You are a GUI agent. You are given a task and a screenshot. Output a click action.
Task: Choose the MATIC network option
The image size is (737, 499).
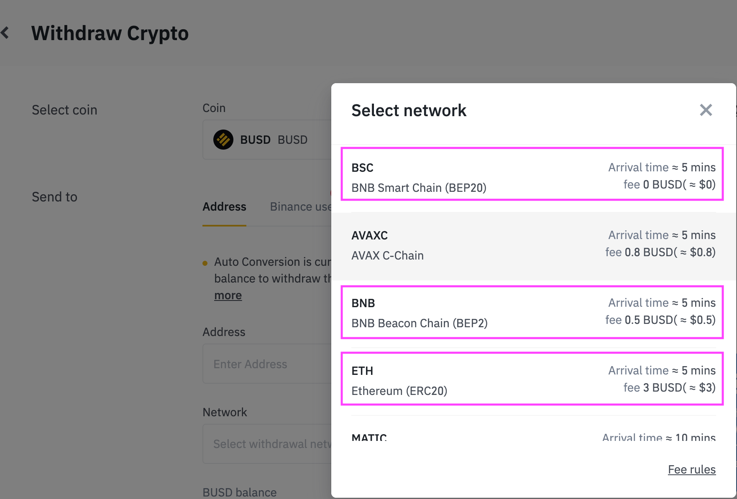[x=532, y=436]
